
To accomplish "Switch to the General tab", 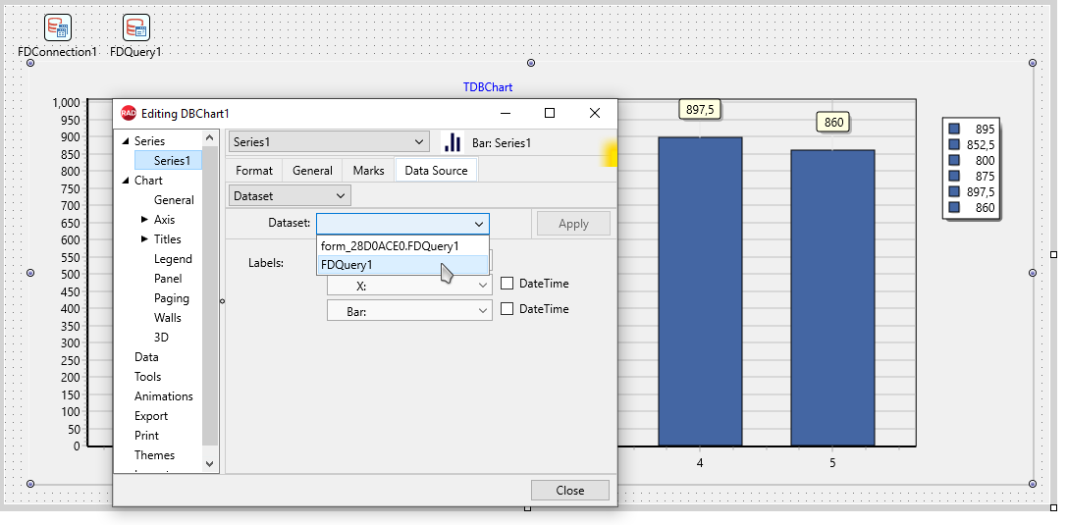I will point(312,171).
